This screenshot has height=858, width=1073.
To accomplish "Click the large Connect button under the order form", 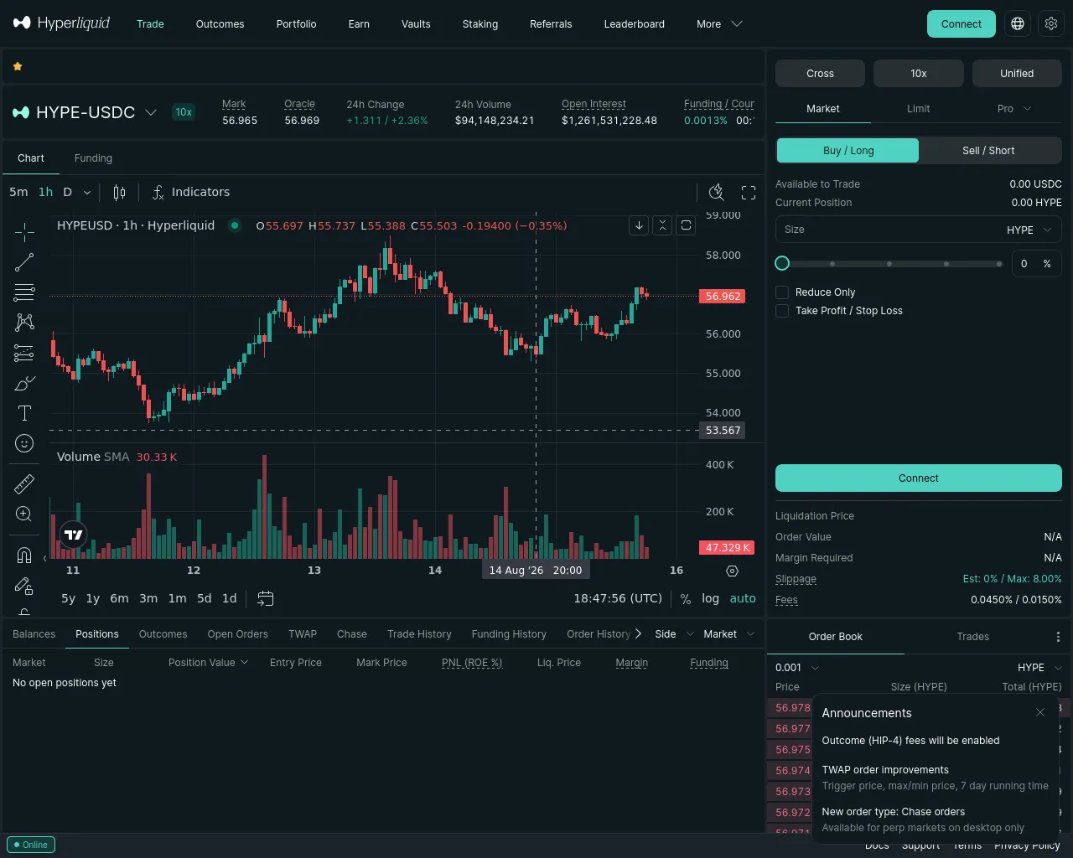I will click(919, 478).
